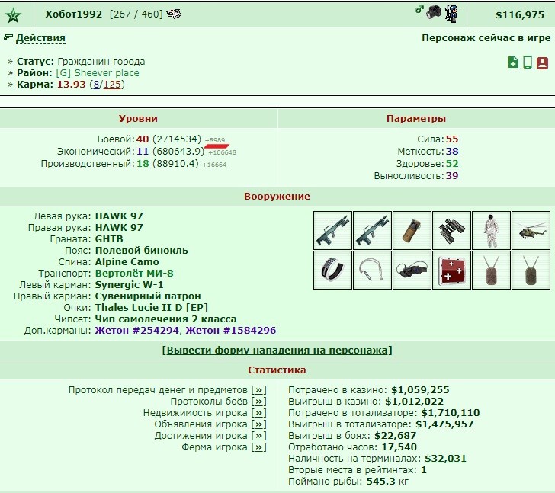The width and height of the screenshot is (555, 493).
Task: Open Протоколы боёв arrow link
Action: click(259, 402)
